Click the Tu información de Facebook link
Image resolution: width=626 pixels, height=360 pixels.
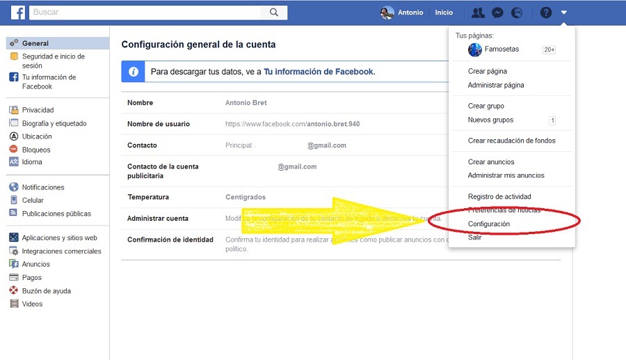coord(319,72)
